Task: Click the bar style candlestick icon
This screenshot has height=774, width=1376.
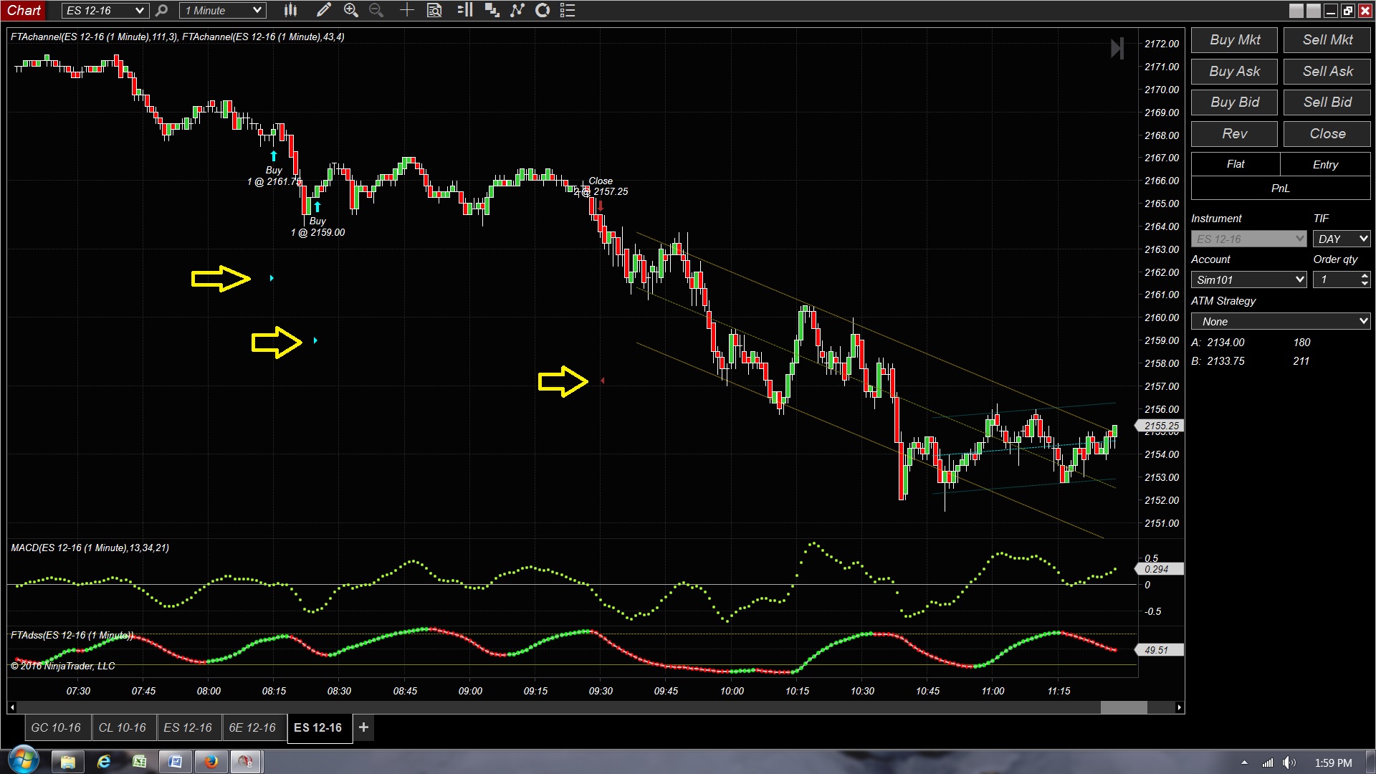Action: 290,10
